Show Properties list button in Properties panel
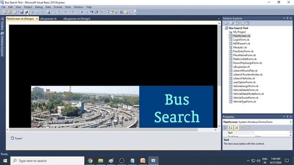 click(237, 127)
